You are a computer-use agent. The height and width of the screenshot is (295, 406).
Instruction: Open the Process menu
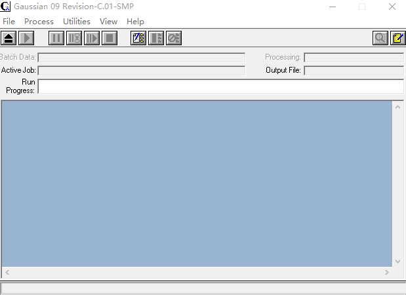(39, 22)
